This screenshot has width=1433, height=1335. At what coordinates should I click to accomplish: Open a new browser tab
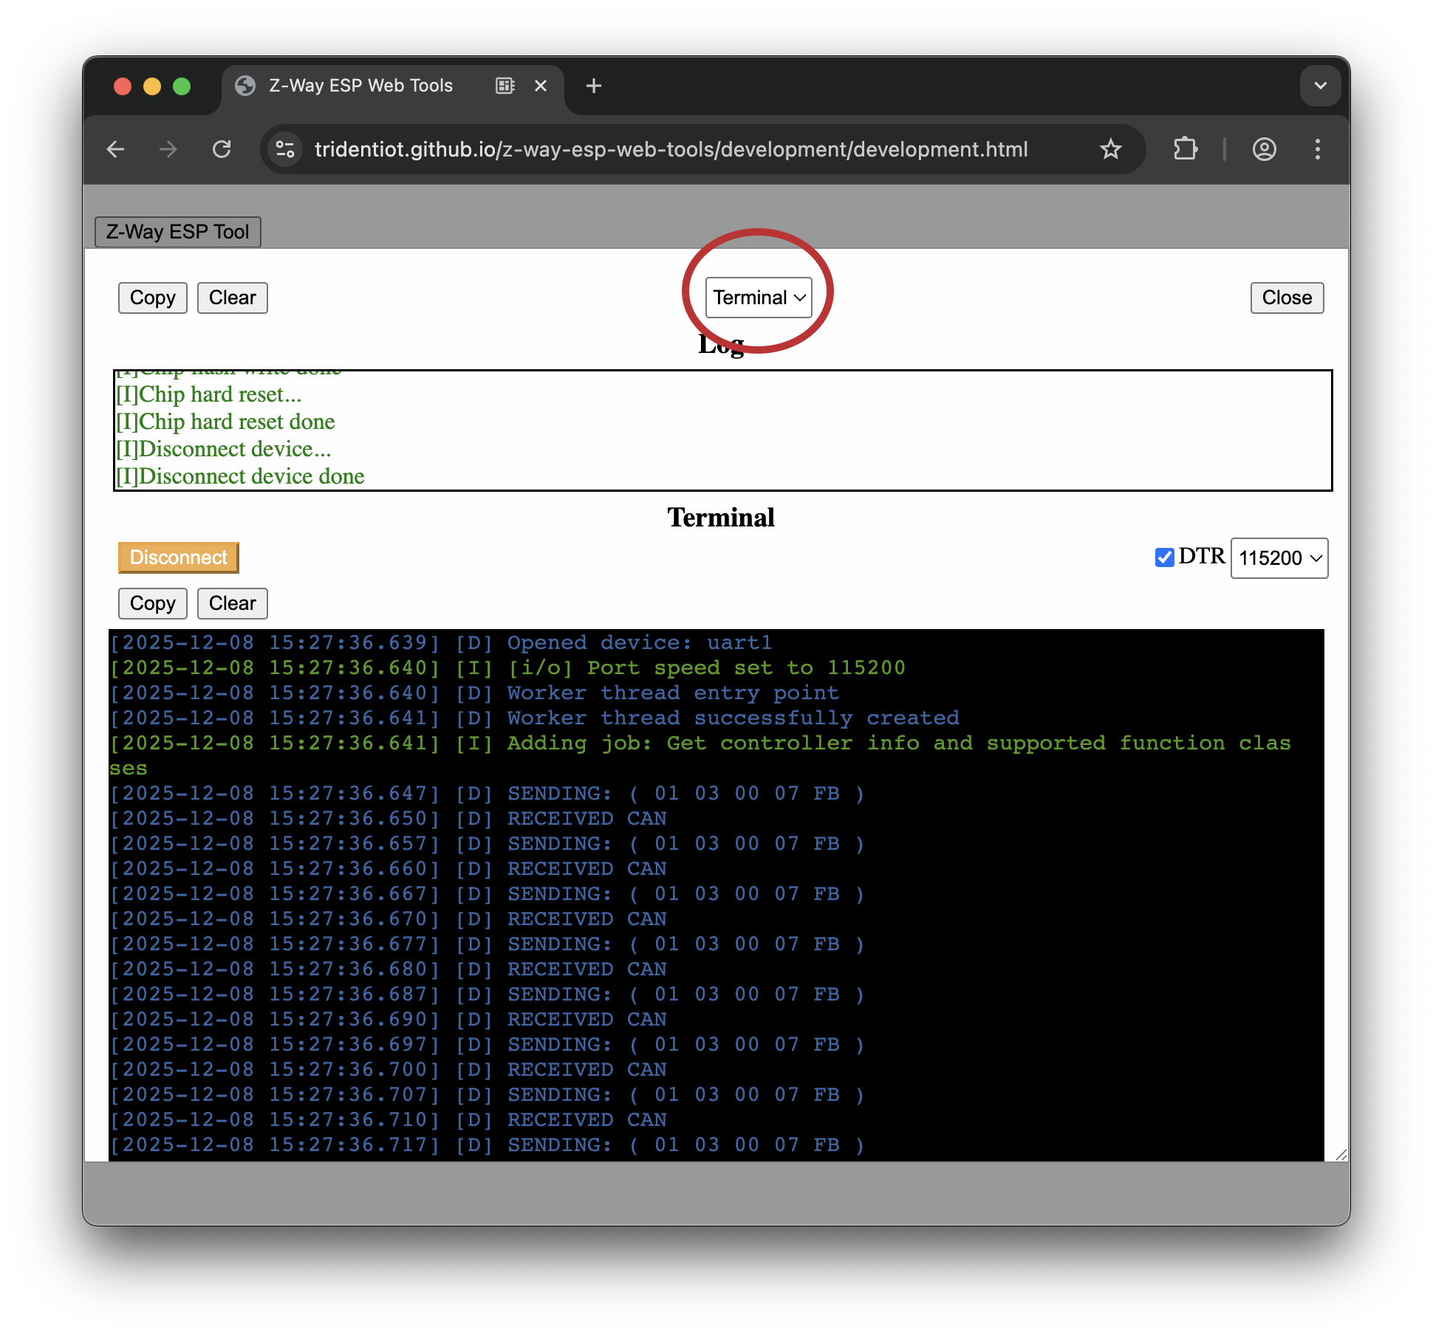(x=593, y=86)
